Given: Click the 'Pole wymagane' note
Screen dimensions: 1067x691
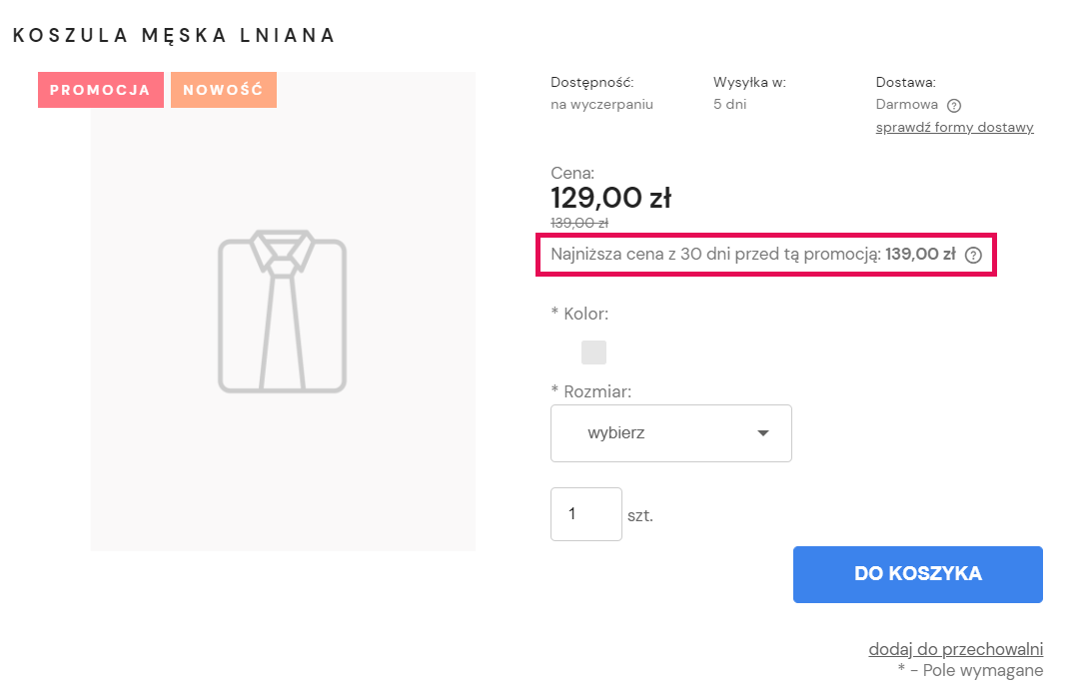Looking at the screenshot, I should click(983, 670).
